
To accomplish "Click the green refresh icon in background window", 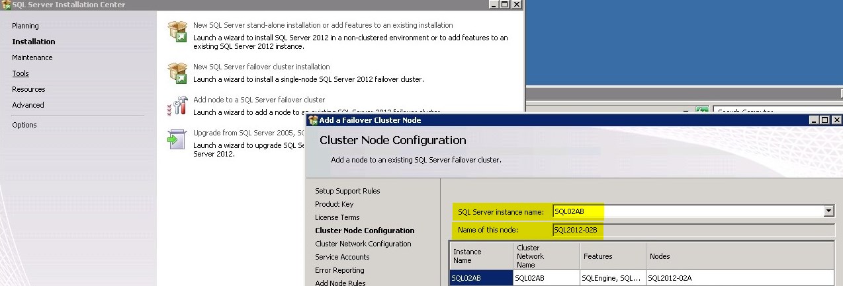I will (x=702, y=111).
